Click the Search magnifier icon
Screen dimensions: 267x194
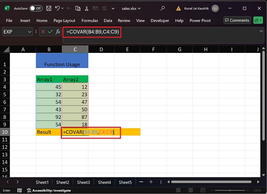click(163, 8)
